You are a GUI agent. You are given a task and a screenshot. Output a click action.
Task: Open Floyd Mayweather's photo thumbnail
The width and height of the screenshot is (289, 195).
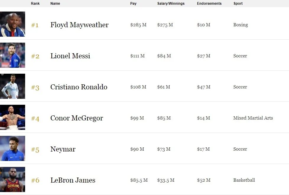12,24
